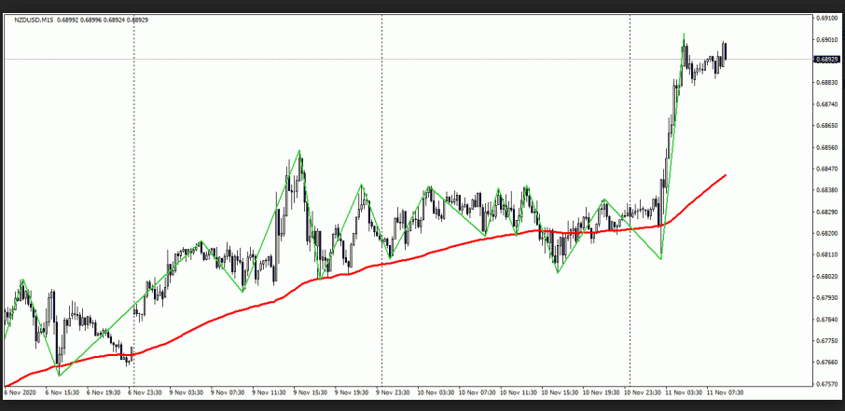Click the NZDUSD,M15 chart title label
The width and height of the screenshot is (845, 411).
(33, 20)
